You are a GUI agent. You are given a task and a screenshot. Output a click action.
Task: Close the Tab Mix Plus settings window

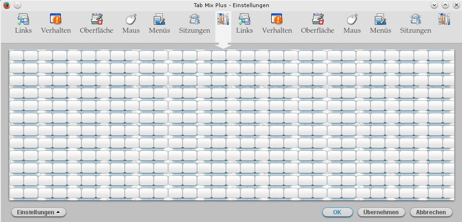(456, 5)
